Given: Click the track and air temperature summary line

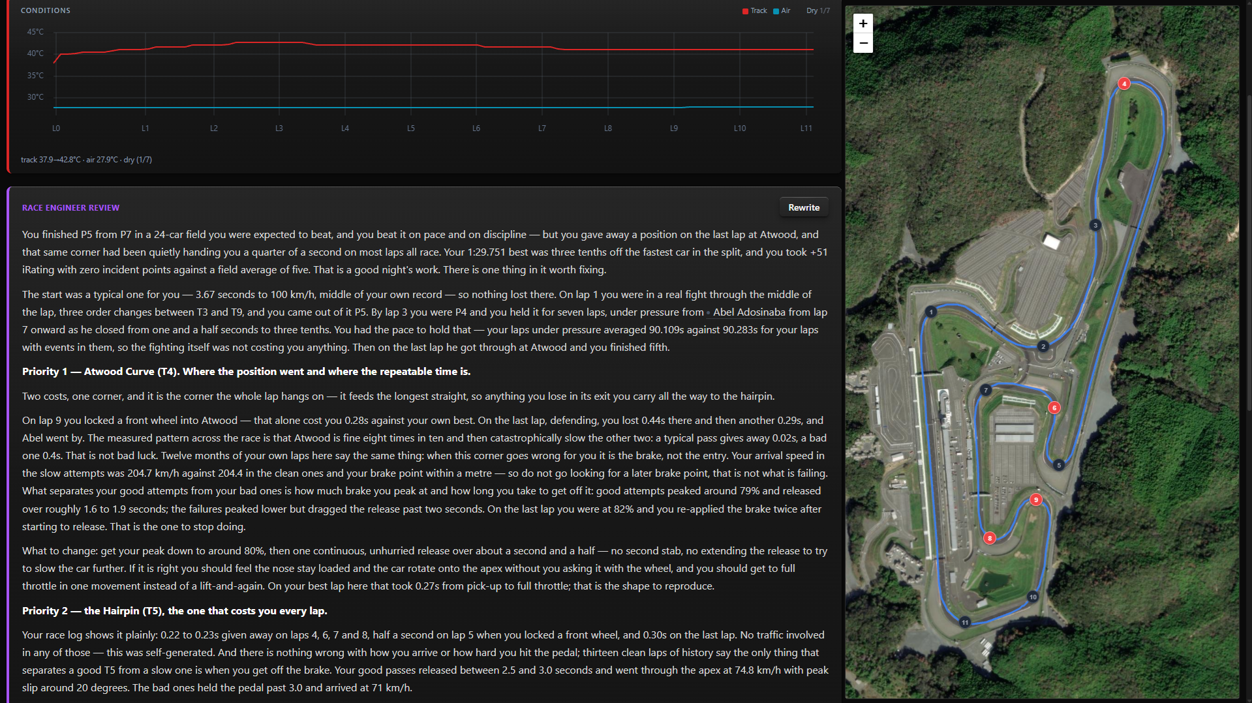Looking at the screenshot, I should [x=86, y=160].
